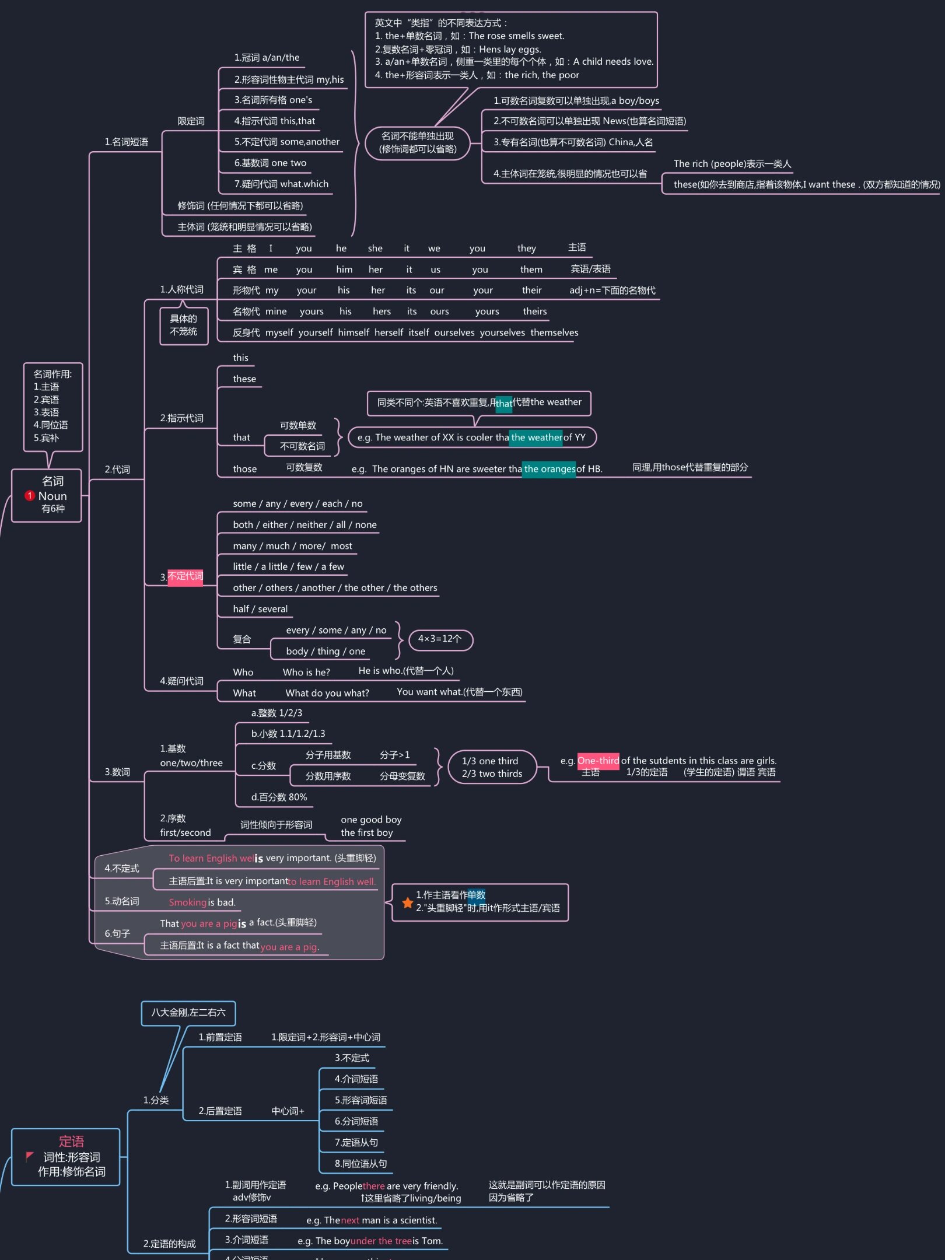Viewport: 945px width, 1260px height.
Task: Select 8.同位语从句 topic
Action: click(x=360, y=1163)
